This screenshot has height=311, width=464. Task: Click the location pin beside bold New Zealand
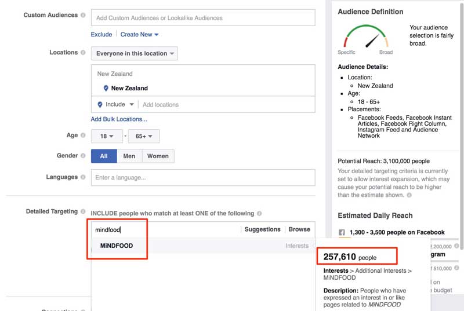tap(106, 88)
